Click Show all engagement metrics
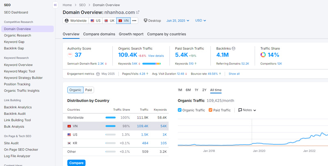Screen dimensions: 328x166 pos(234,74)
